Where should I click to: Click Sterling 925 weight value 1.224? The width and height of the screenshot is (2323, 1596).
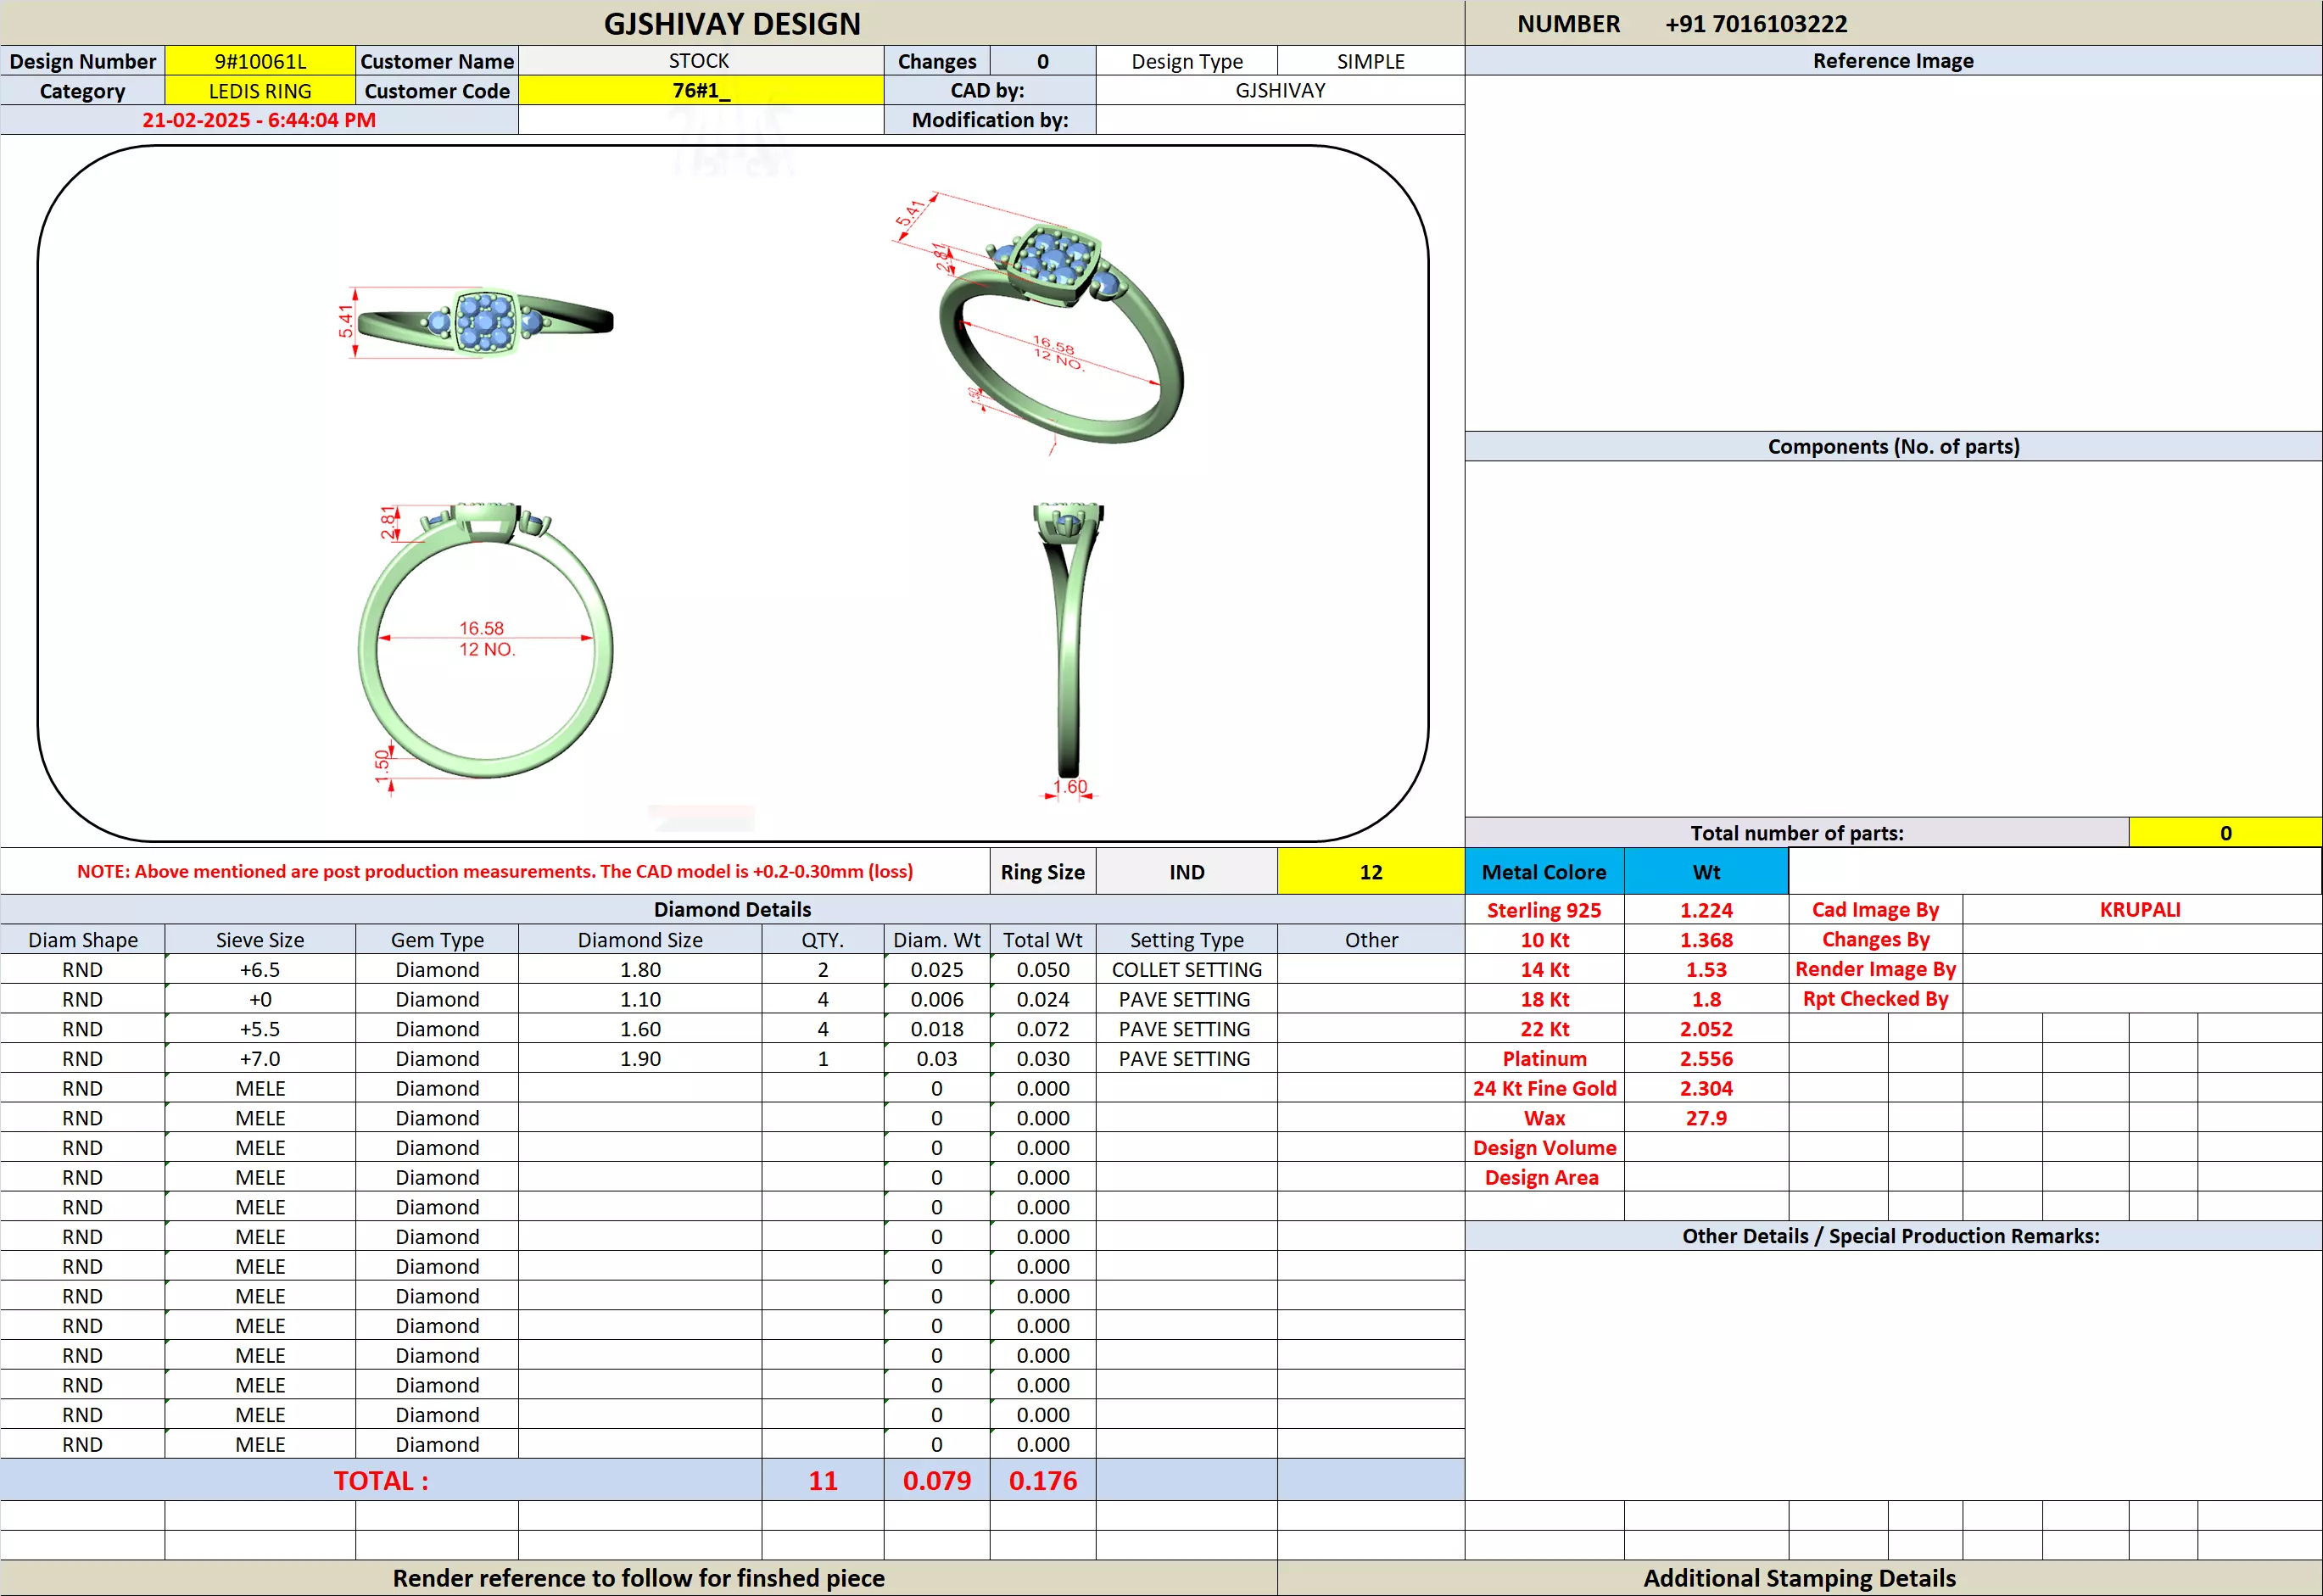click(1705, 910)
